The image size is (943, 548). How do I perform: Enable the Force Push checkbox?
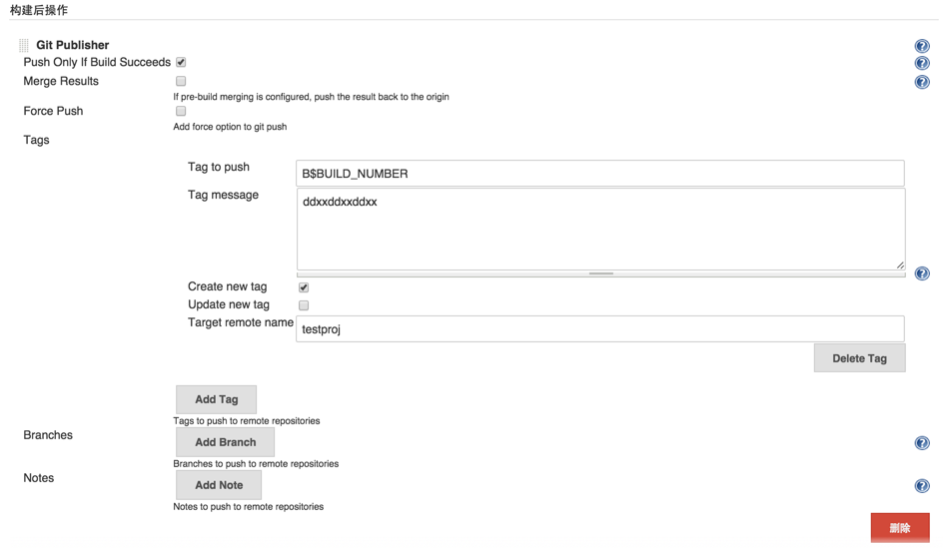click(181, 111)
